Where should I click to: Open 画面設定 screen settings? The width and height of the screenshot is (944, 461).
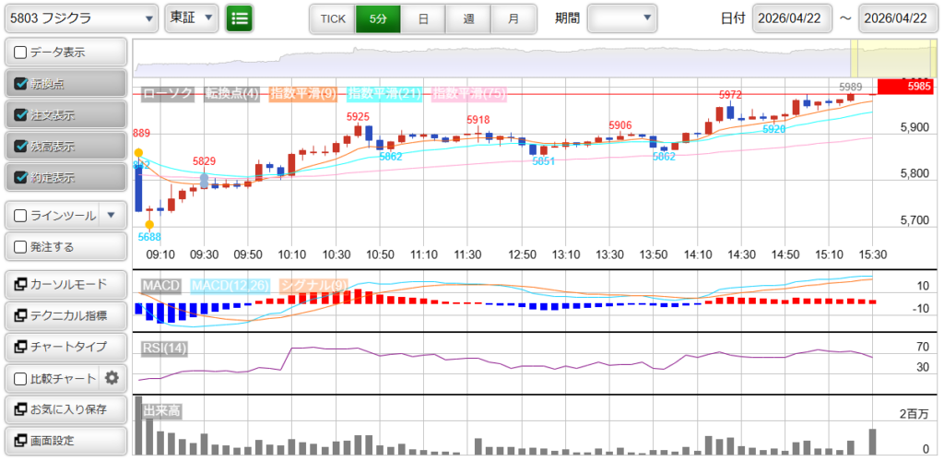click(x=65, y=440)
